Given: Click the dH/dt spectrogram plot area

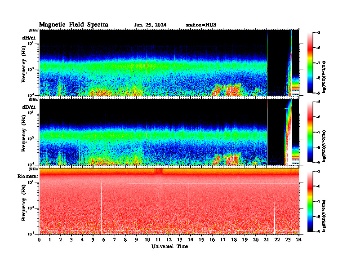Looking at the screenshot, I should pos(169,62).
